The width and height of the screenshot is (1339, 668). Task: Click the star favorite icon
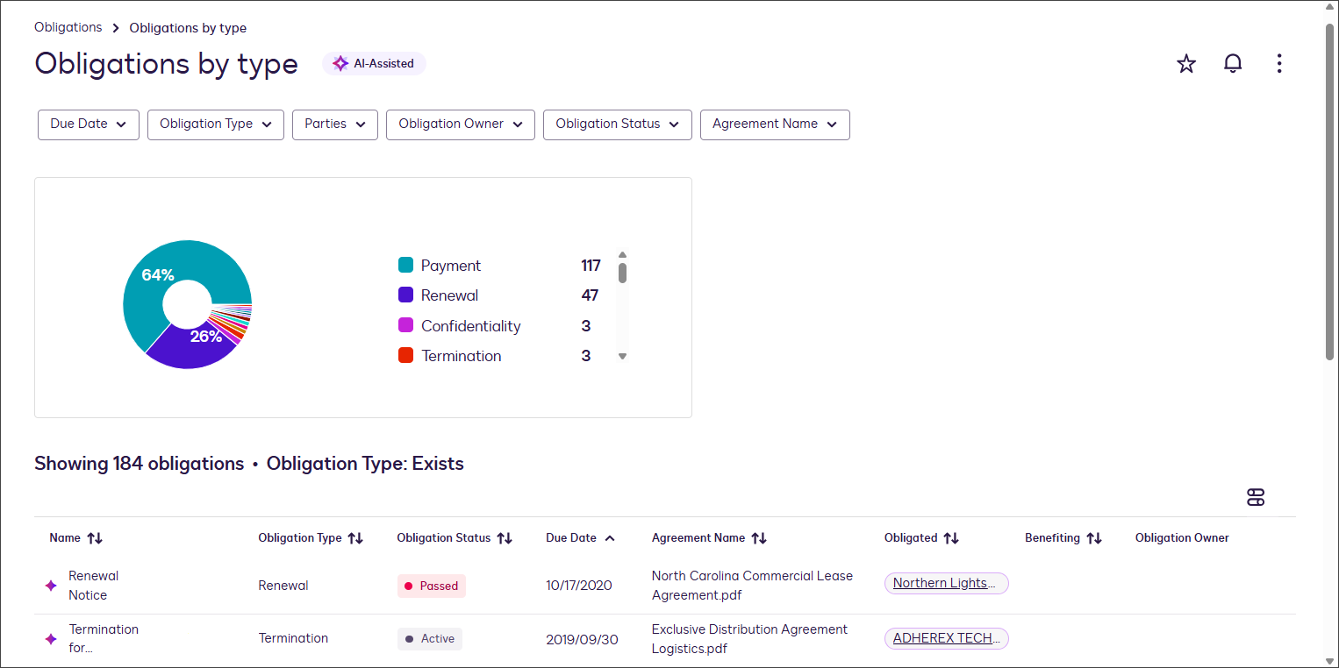click(1185, 63)
